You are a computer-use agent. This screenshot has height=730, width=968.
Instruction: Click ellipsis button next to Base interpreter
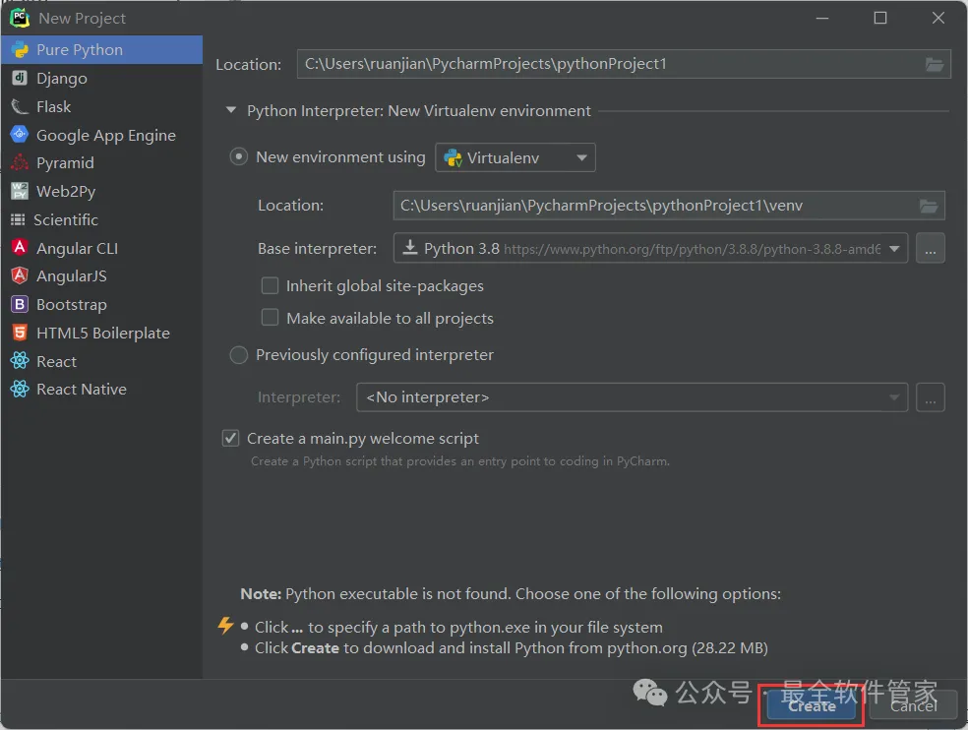click(x=931, y=248)
